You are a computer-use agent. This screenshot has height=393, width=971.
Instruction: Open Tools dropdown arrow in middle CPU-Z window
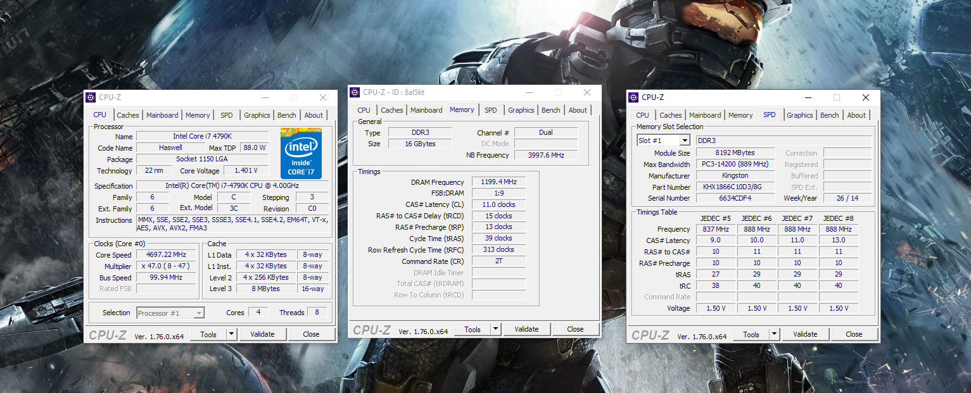(x=495, y=329)
